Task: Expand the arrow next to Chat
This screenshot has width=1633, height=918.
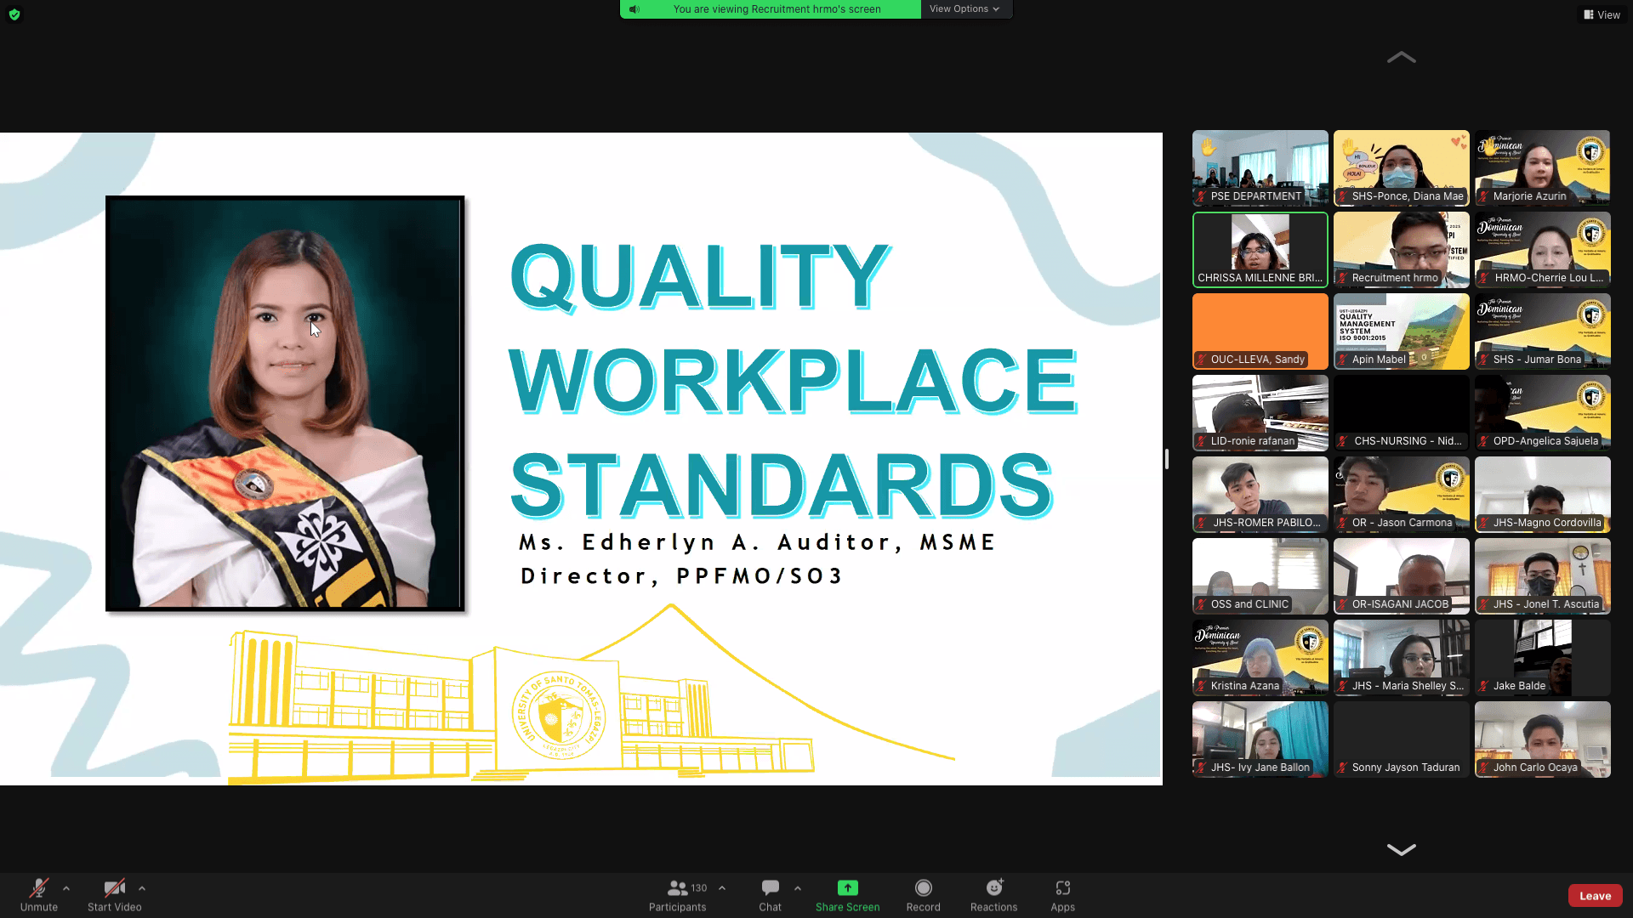Action: pos(798,888)
